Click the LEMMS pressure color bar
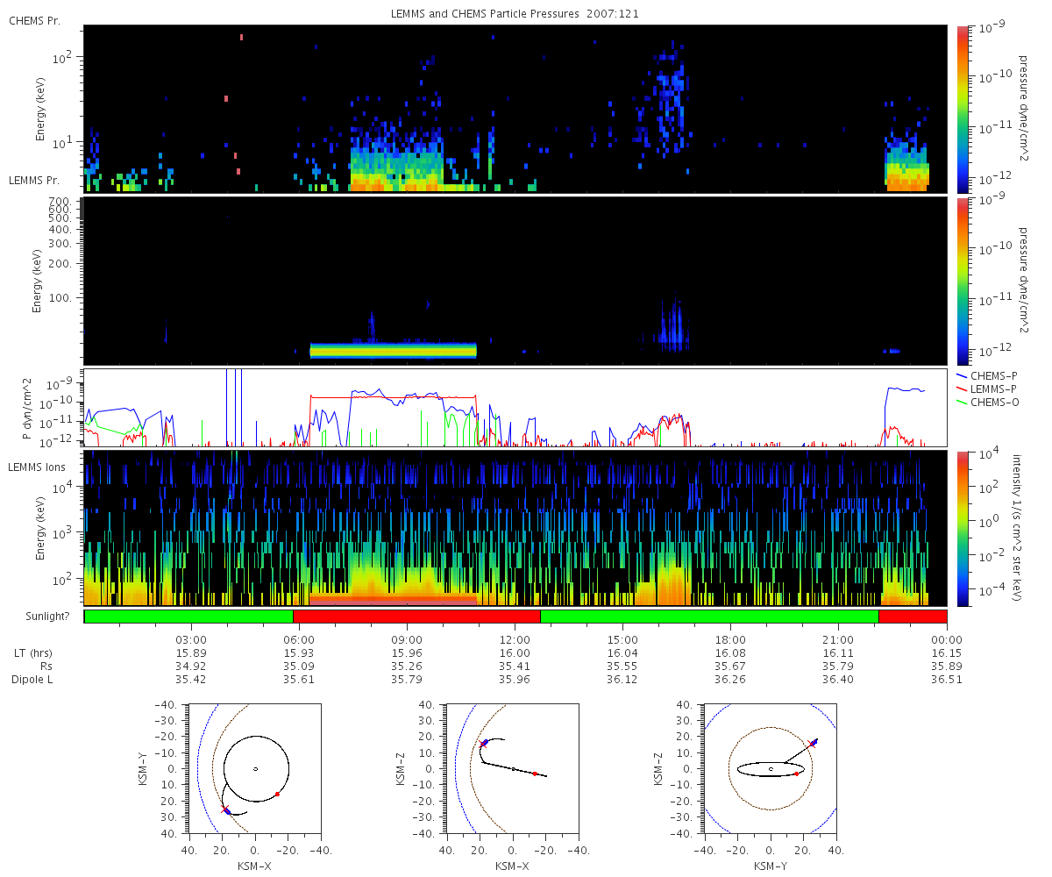This screenshot has width=1052, height=877. coord(963,281)
